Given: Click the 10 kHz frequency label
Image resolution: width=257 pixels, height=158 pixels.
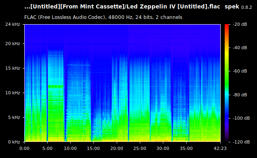Looking at the screenshot, I should (x=13, y=93).
